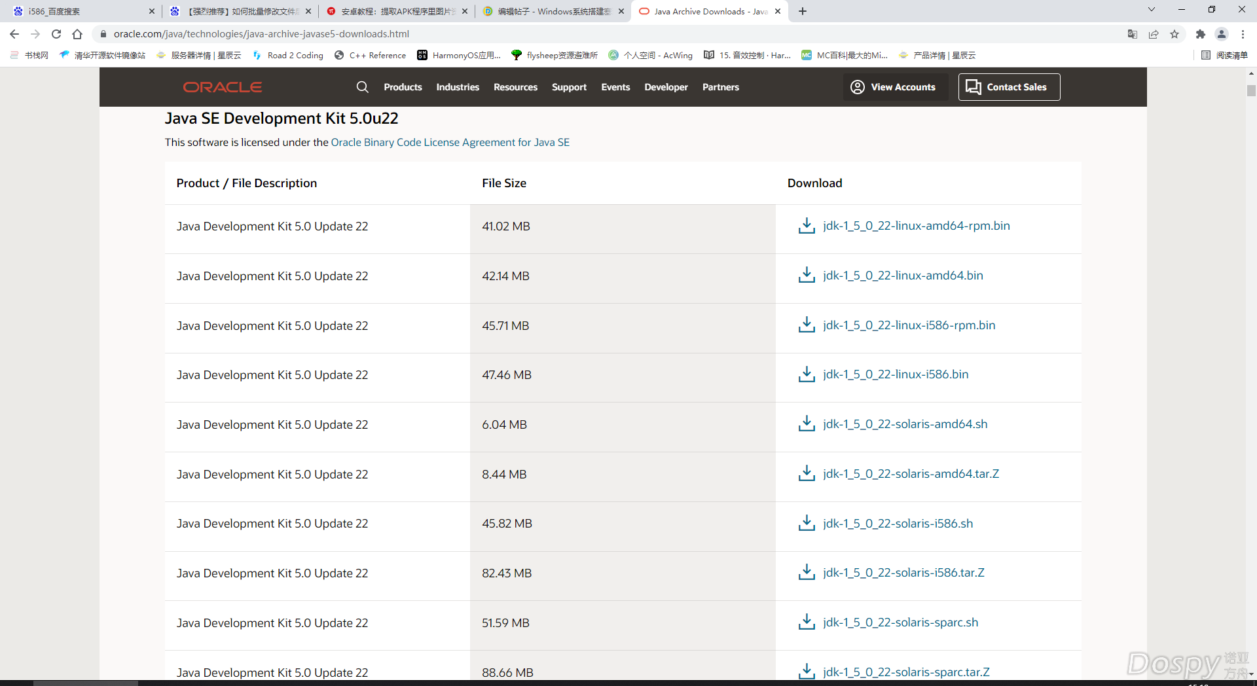Download jdk-1_5_0_22-linux-i586.bin link
This screenshot has height=686, width=1257.
[x=896, y=374]
